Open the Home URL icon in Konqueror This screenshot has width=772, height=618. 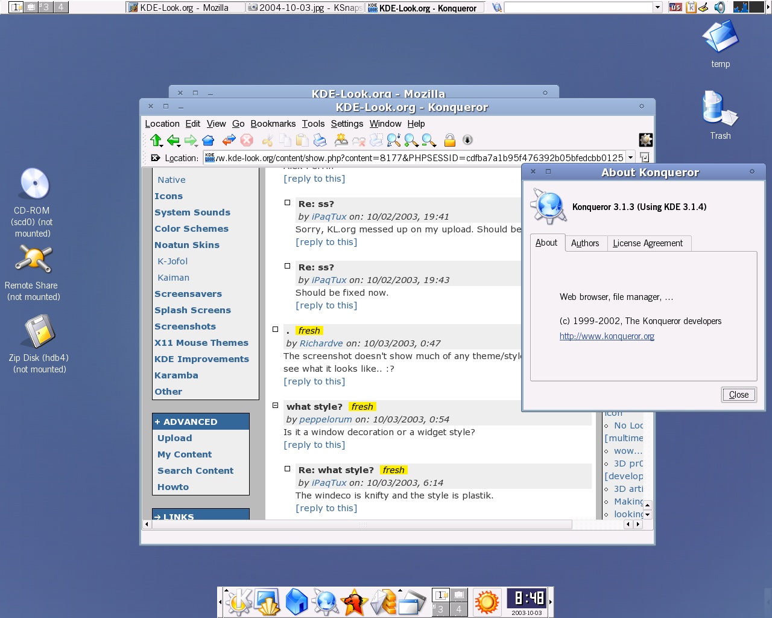[x=208, y=141]
